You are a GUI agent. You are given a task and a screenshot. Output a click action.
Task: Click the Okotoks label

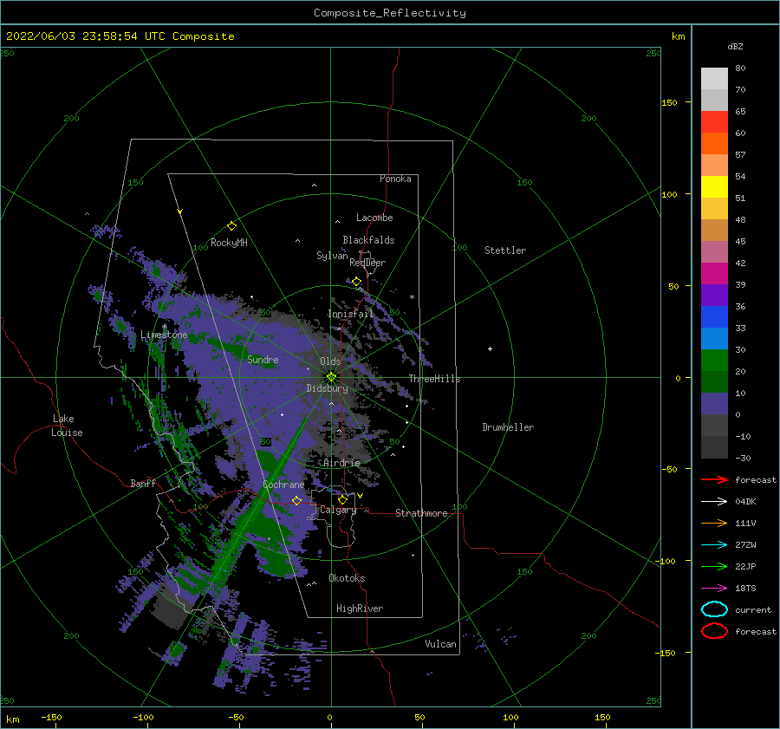point(347,578)
